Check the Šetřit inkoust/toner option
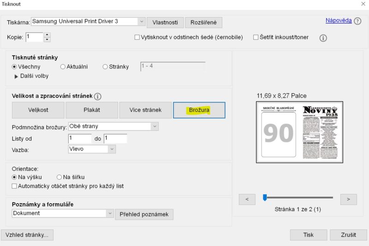 (256, 37)
